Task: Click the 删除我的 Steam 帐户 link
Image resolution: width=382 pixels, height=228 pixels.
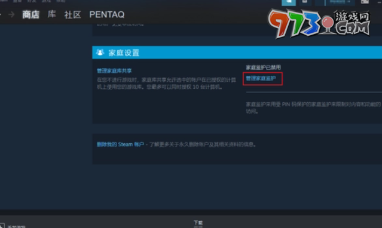Action: coord(120,144)
